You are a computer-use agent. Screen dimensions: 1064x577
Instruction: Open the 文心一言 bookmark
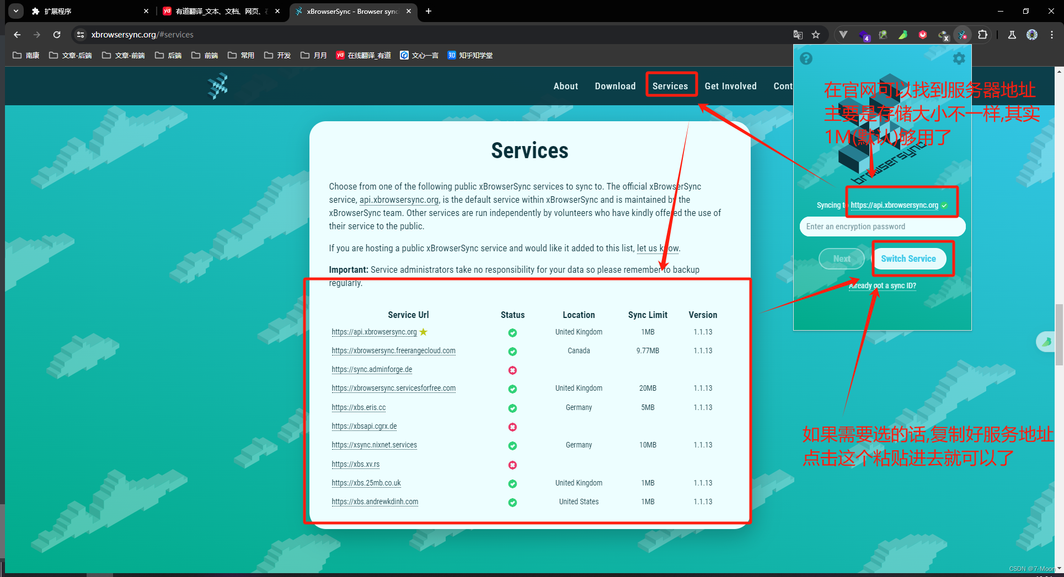click(419, 55)
